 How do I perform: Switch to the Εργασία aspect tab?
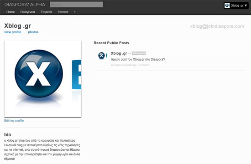(x=46, y=12)
